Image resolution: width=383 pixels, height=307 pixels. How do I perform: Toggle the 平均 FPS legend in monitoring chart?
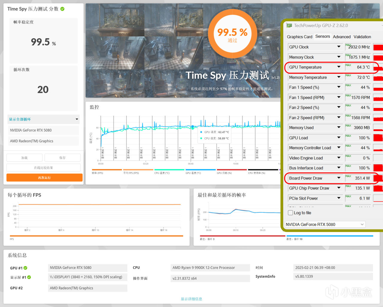tap(138, 171)
